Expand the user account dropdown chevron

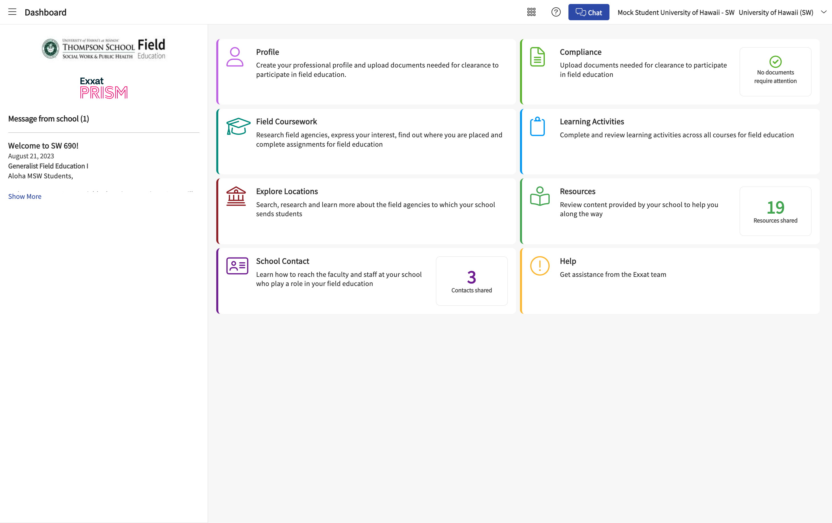tap(824, 12)
